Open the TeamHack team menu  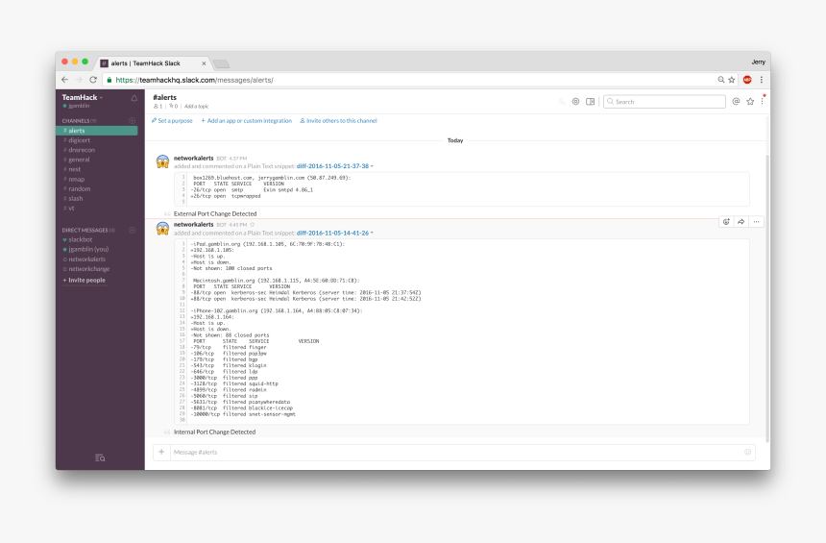(x=83, y=97)
